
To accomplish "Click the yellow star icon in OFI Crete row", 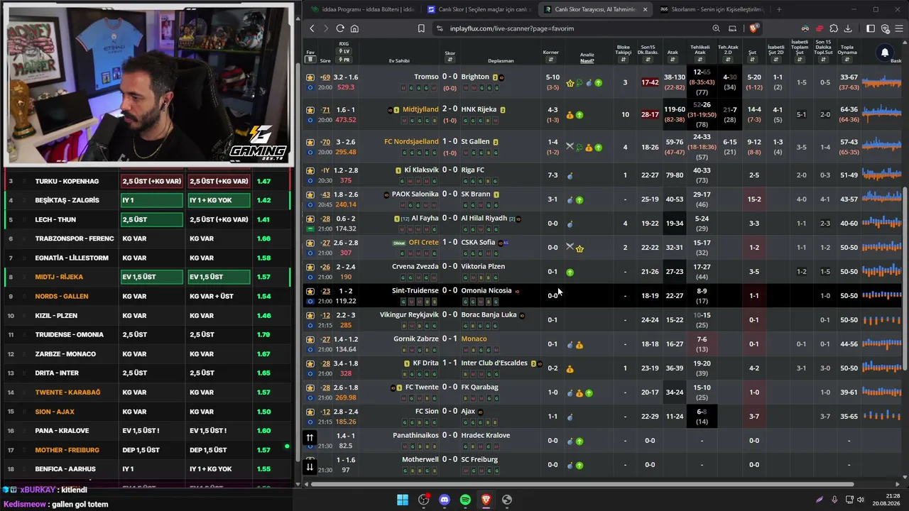I will (579, 248).
